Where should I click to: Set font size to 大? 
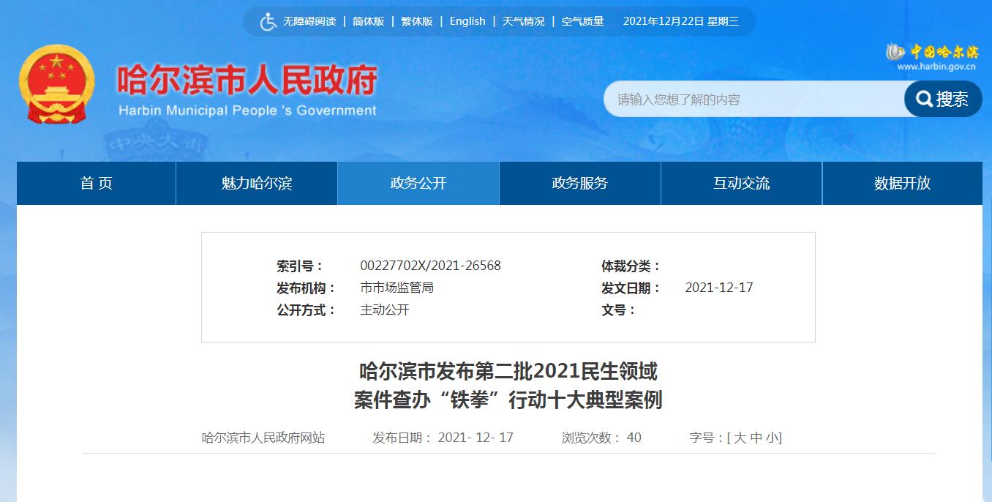[740, 438]
